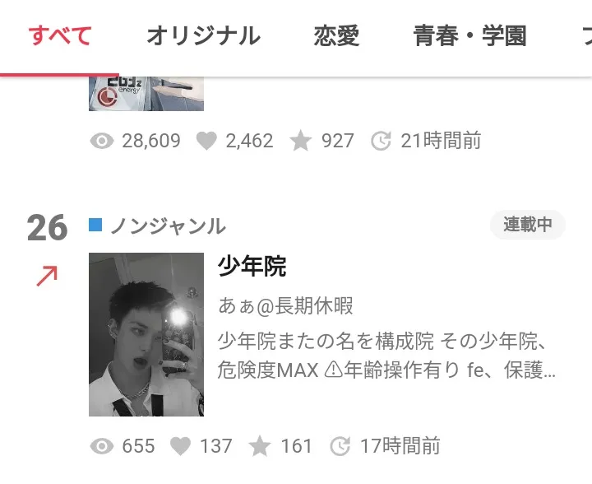Open the story titled 少年院
The width and height of the screenshot is (592, 484).
tap(252, 267)
